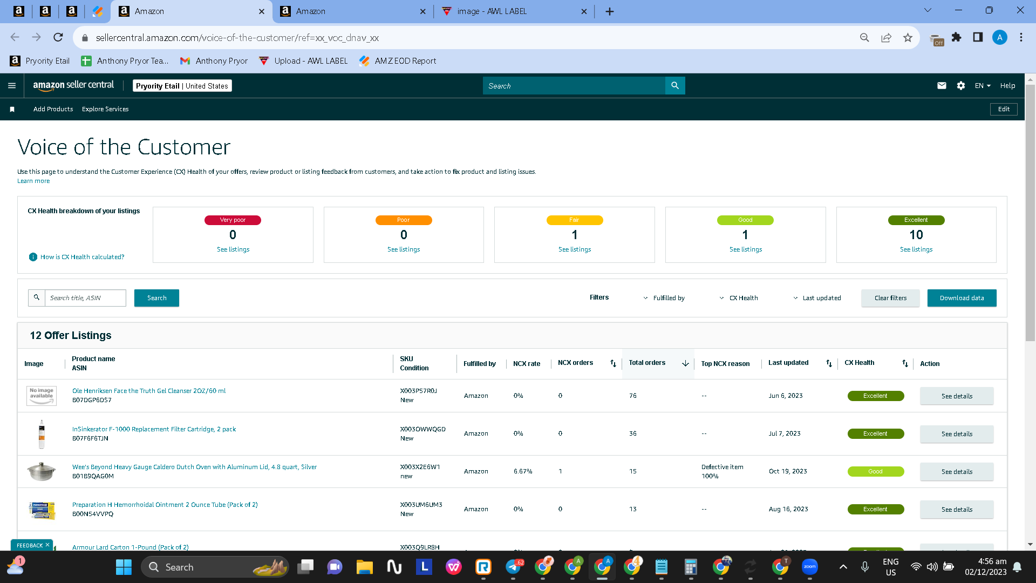The image size is (1036, 583).
Task: Click the Wee's Beyond Dutch Oven thumbnail
Action: 42,471
